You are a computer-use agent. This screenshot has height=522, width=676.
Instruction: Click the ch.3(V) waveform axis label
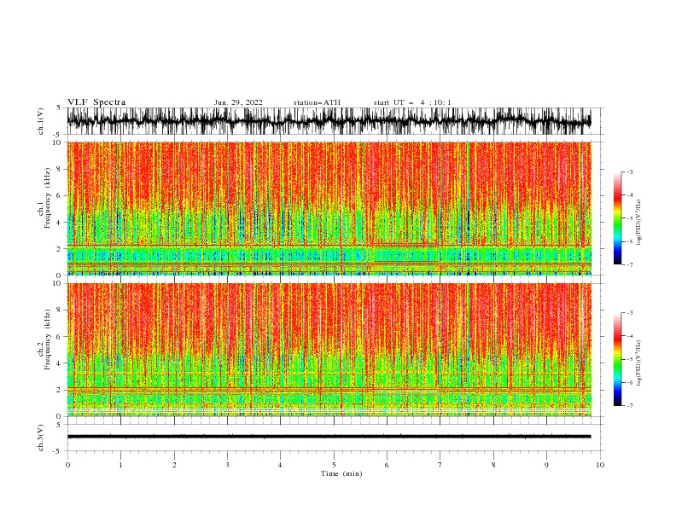[x=41, y=438]
